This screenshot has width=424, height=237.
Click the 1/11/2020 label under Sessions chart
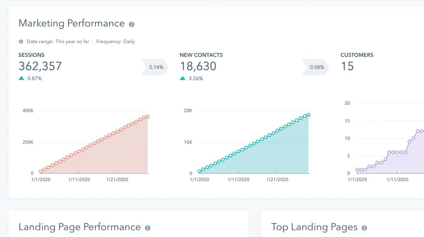coord(79,179)
